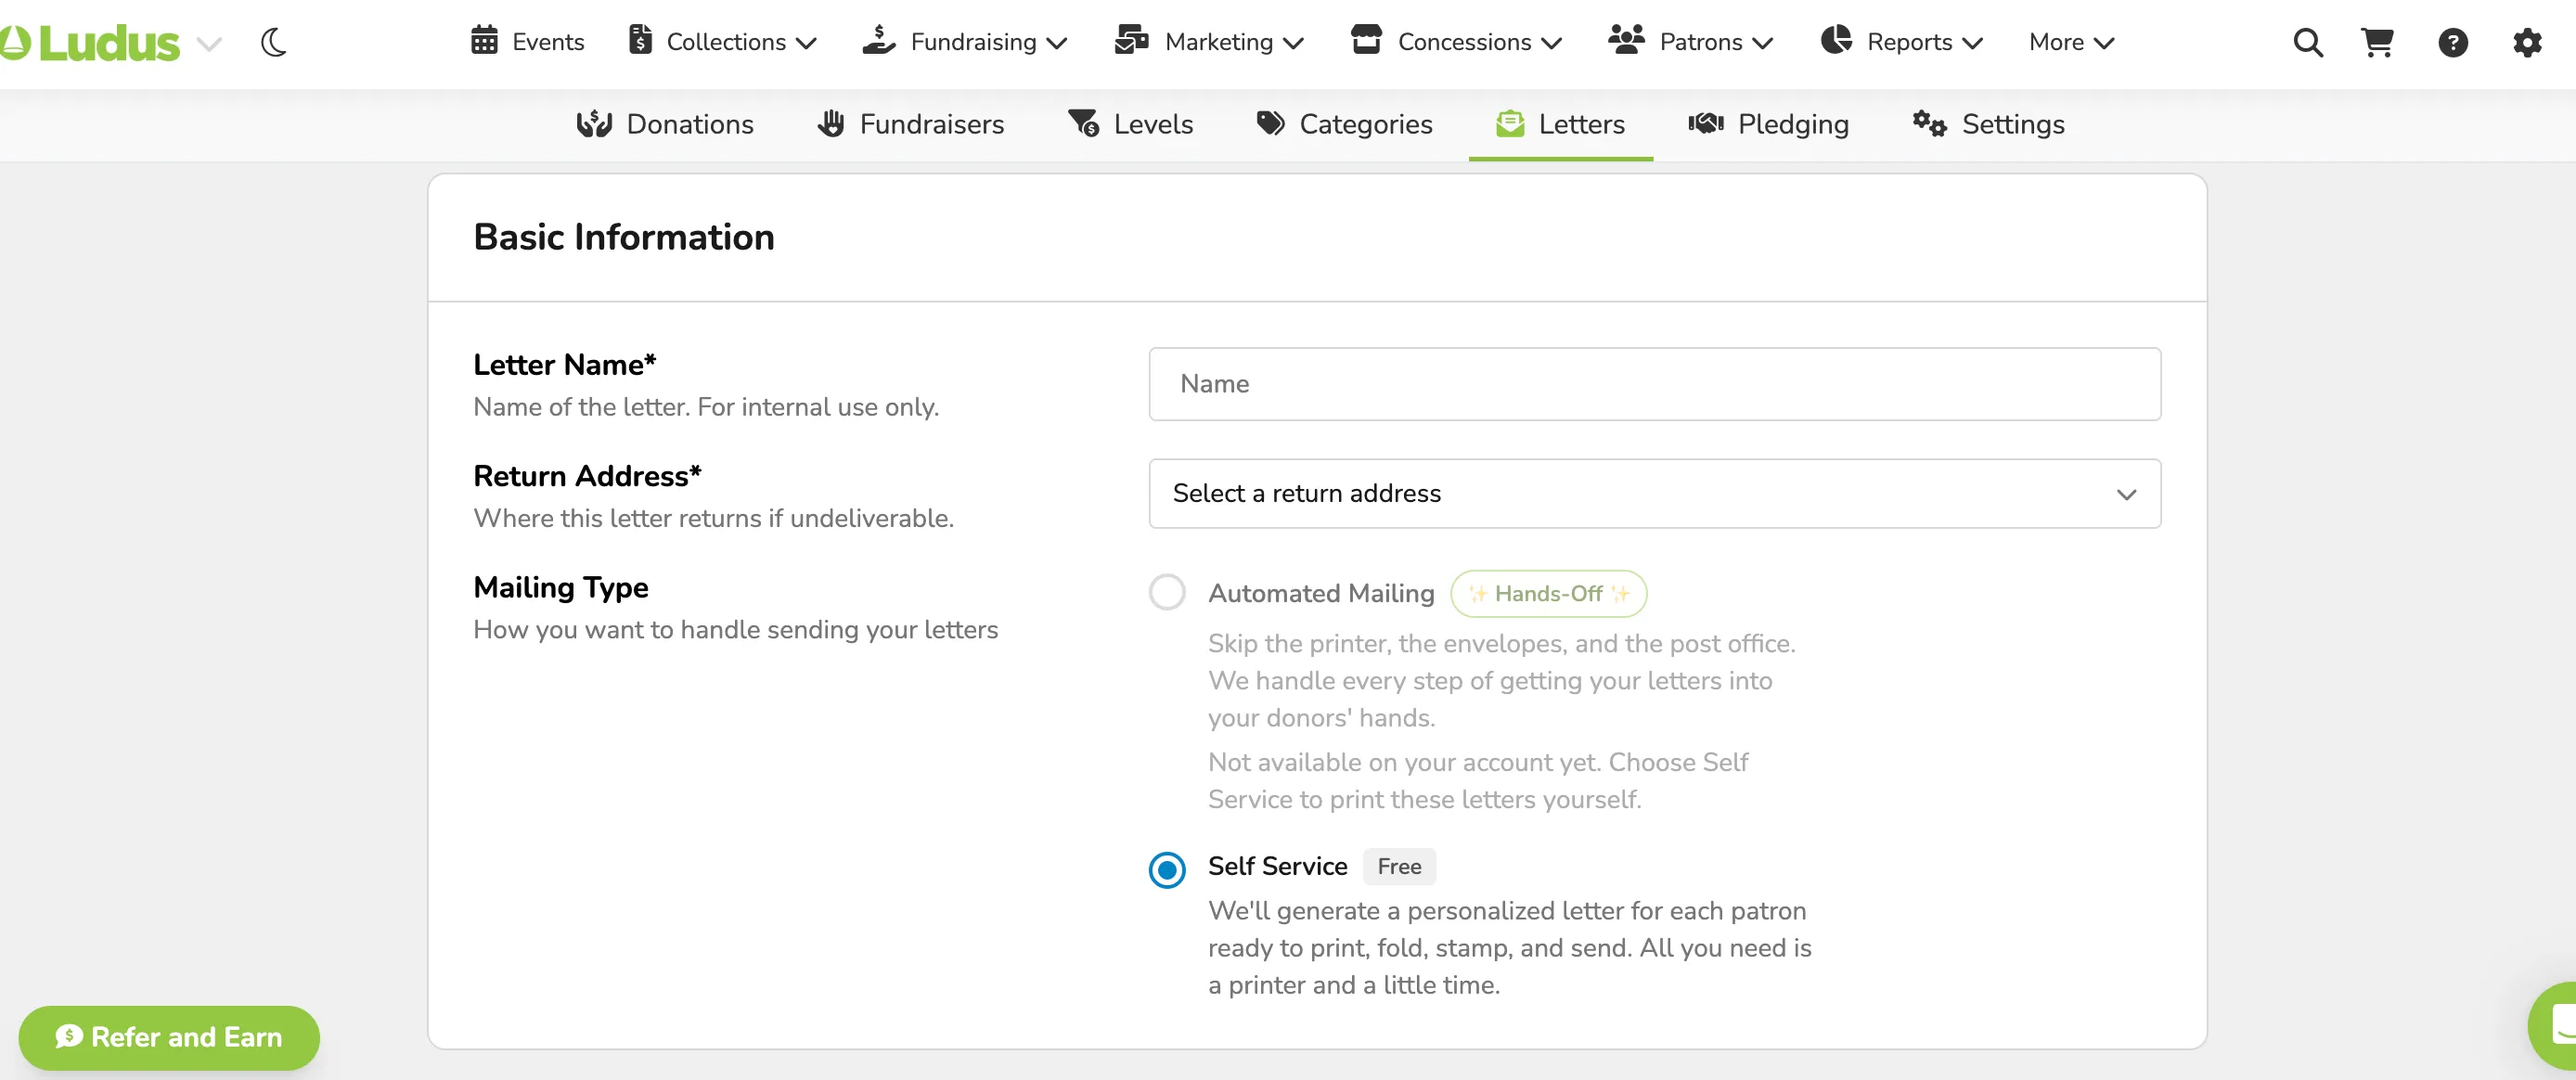Screen dimensions: 2576x1080
Task: Switch to the fundraising Settings tab
Action: pyautogui.click(x=1988, y=124)
